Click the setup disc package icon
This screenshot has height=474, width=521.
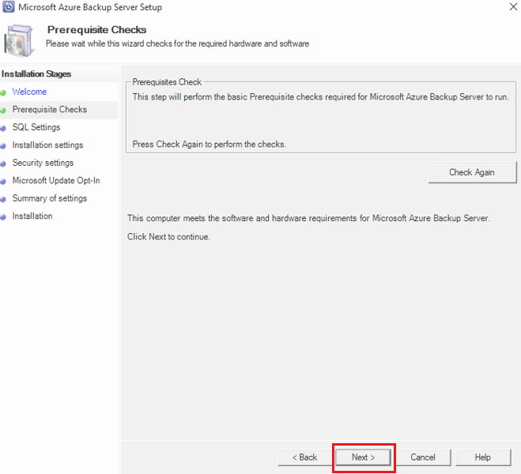click(19, 40)
